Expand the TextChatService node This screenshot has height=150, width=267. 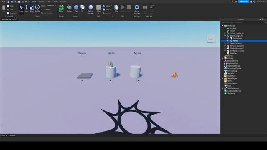point(222,88)
